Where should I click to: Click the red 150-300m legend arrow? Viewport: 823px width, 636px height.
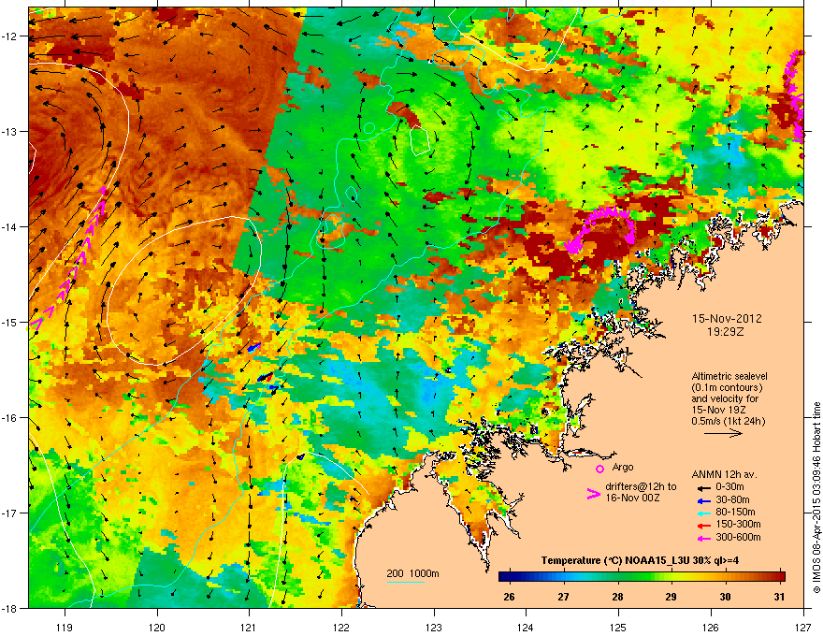coord(703,526)
